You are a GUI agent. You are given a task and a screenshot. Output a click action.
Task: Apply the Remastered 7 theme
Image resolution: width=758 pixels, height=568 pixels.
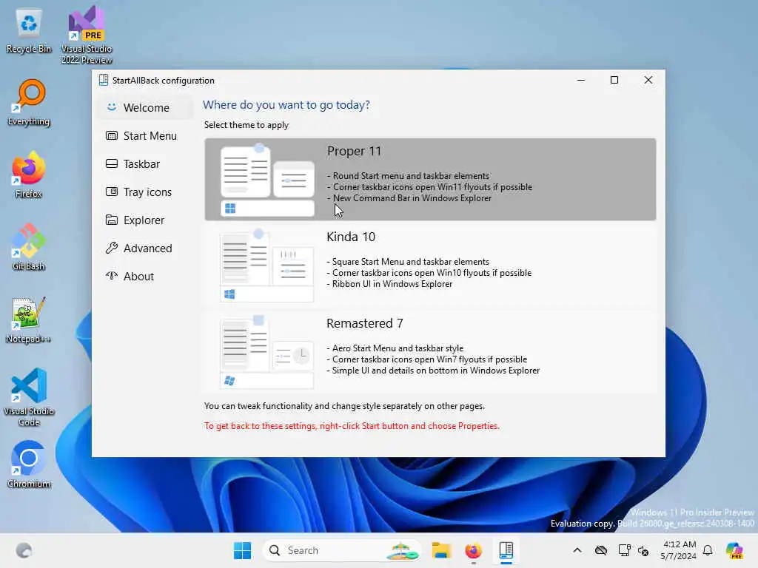tap(430, 351)
